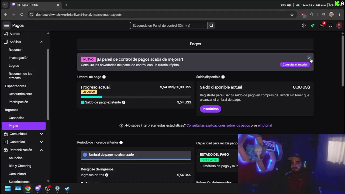
Task: Show info for Saldo de pago existente
Action: coord(124,102)
